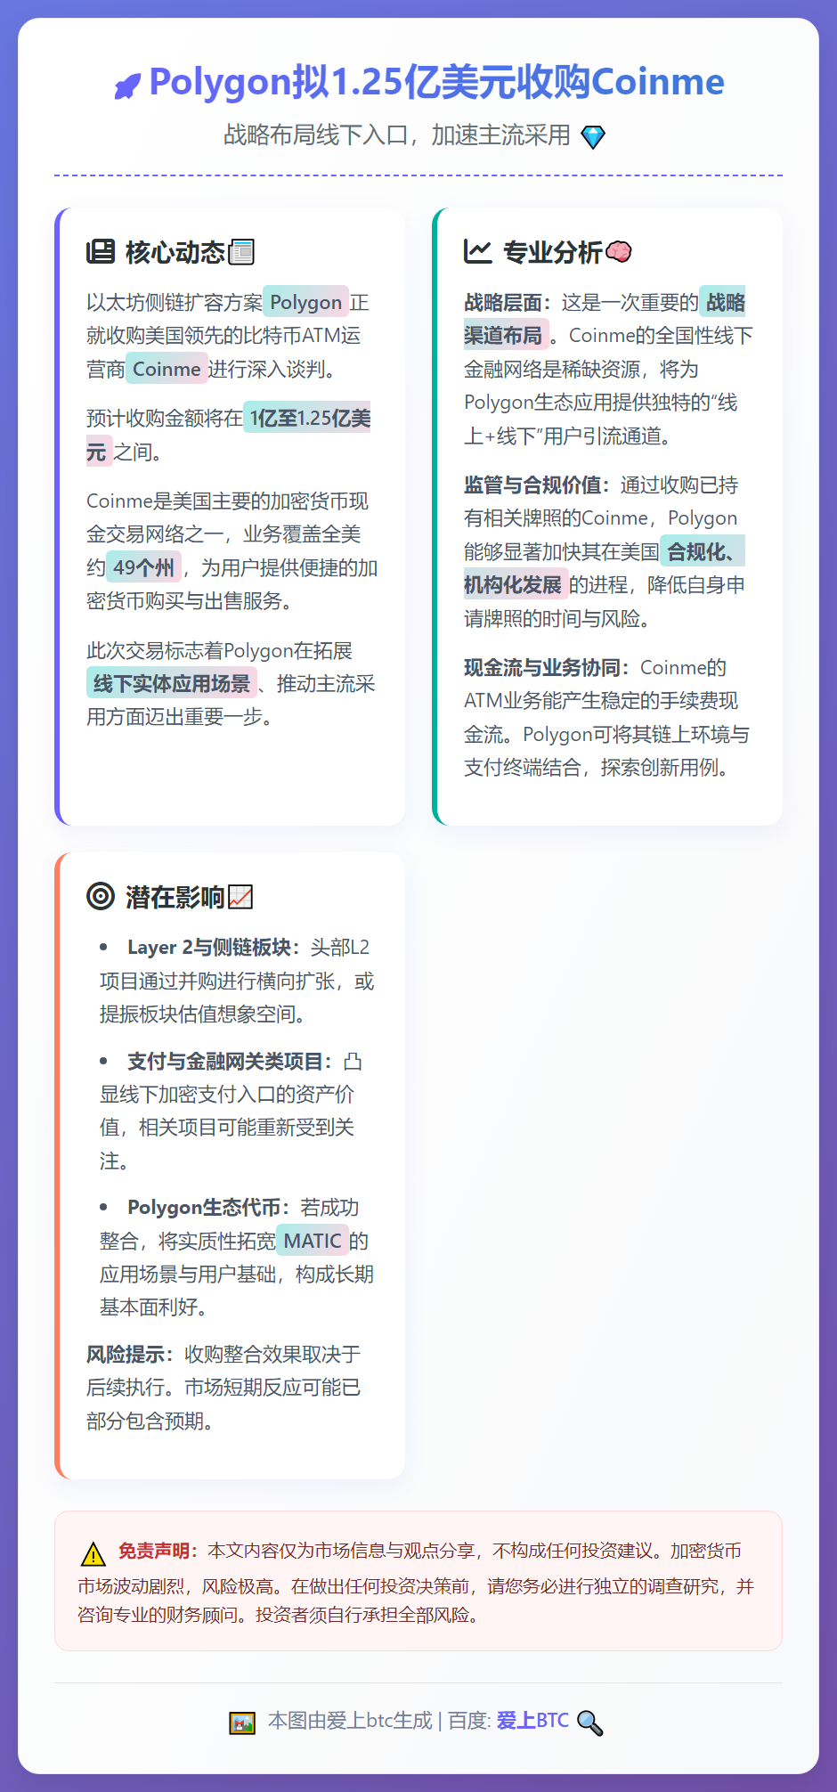837x1792 pixels.
Task: Click highlighted Coinme tag in 核心动态
Action: pos(167,369)
